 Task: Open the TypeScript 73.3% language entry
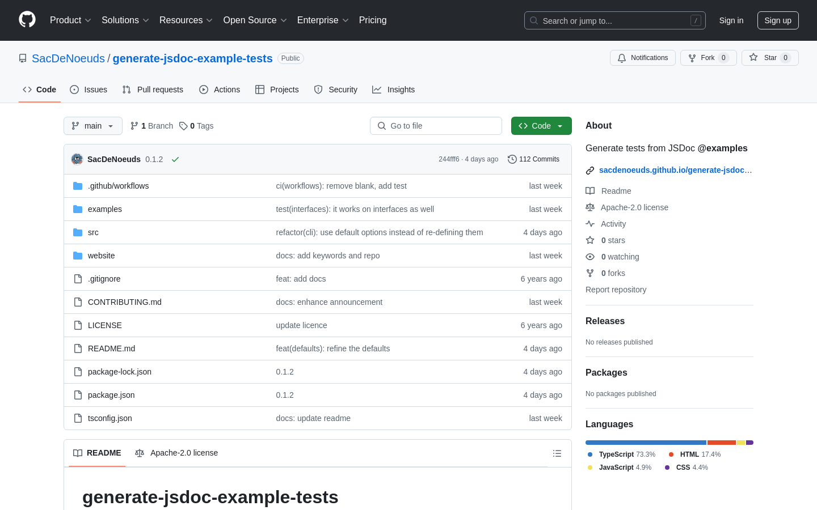(x=621, y=454)
